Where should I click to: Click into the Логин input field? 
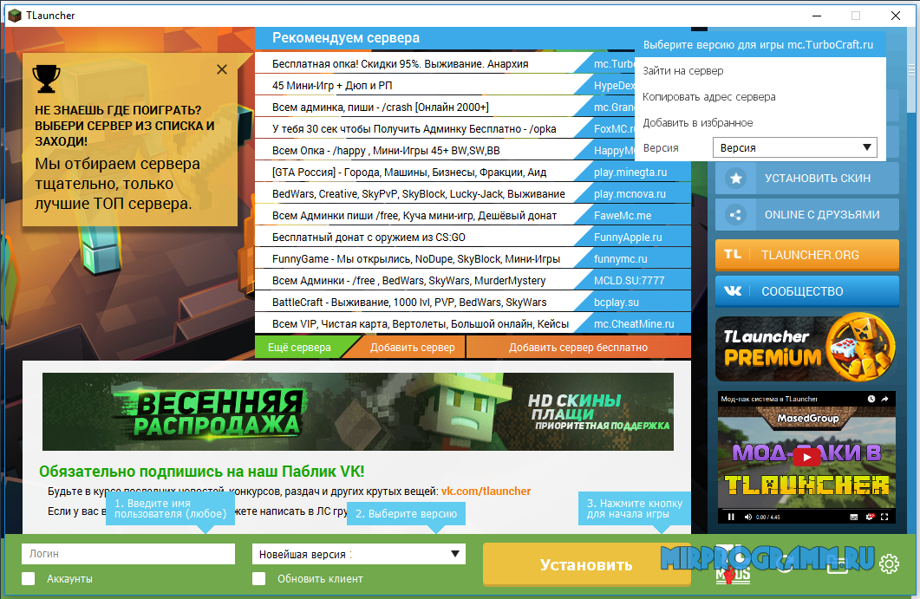128,554
